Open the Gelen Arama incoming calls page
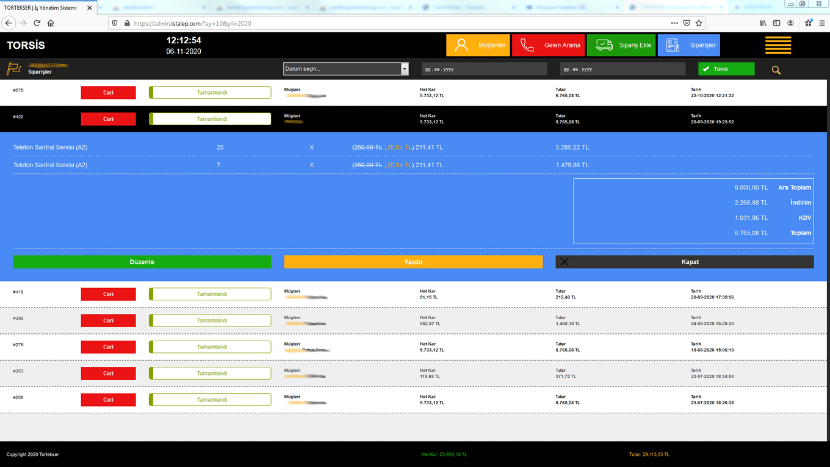This screenshot has width=830, height=467. point(548,45)
